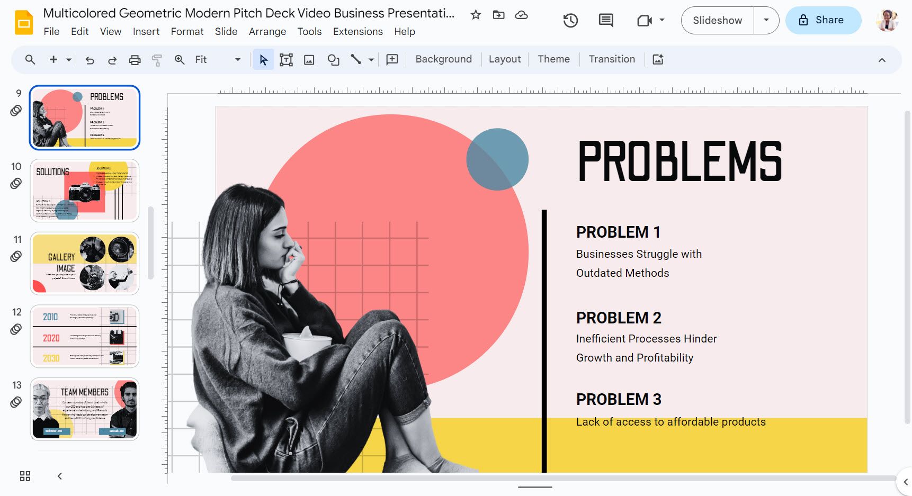Open the Extensions menu

click(357, 32)
